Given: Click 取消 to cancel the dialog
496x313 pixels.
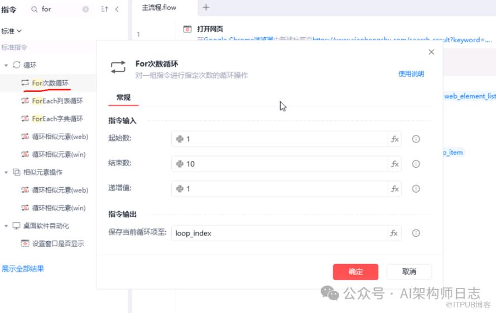Looking at the screenshot, I should click(409, 272).
